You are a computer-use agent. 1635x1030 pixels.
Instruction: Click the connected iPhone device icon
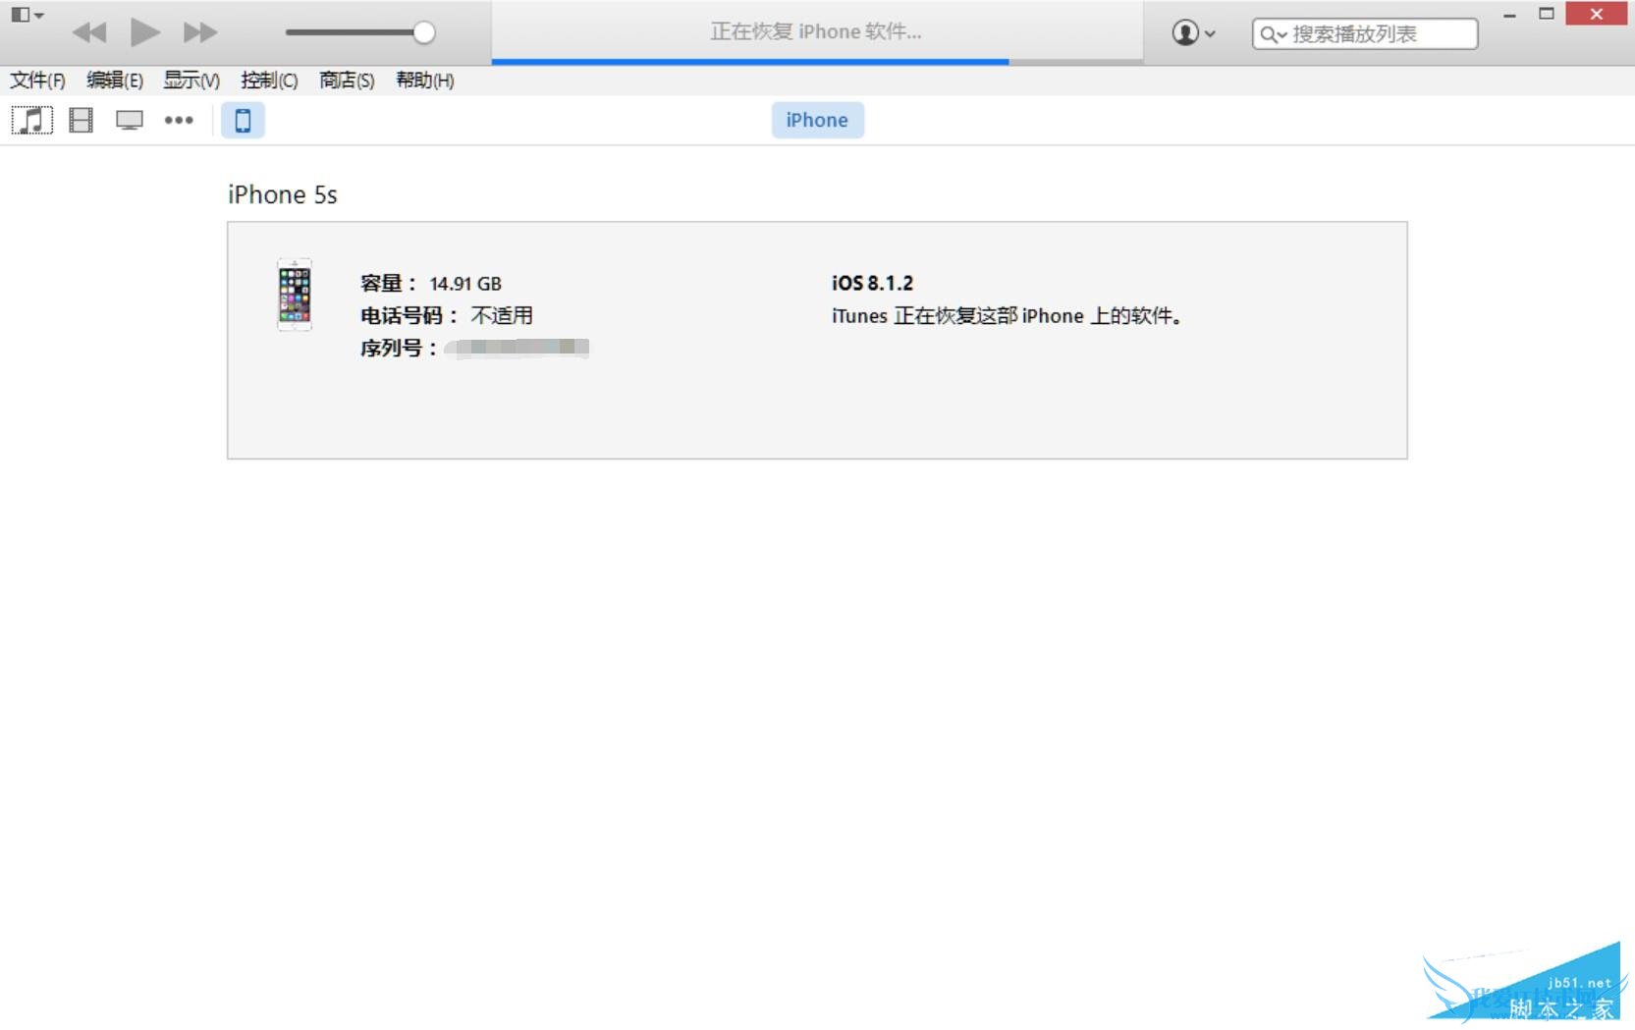tap(243, 119)
